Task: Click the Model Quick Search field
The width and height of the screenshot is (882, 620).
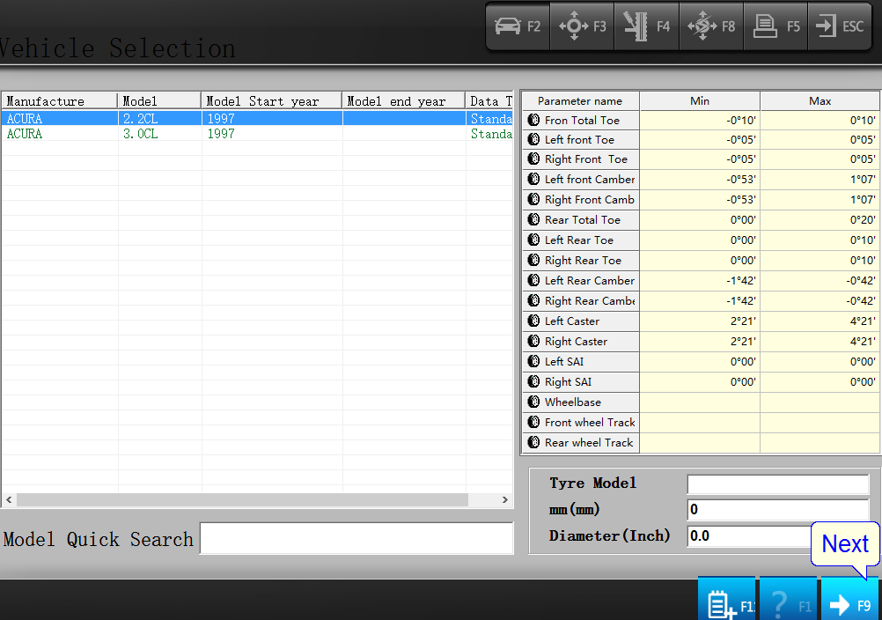Action: pyautogui.click(x=356, y=538)
